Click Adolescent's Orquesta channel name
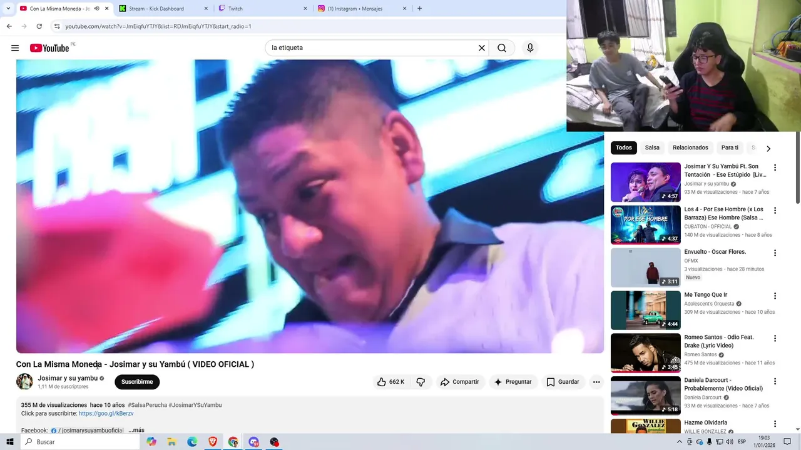The image size is (801, 450). (x=709, y=304)
